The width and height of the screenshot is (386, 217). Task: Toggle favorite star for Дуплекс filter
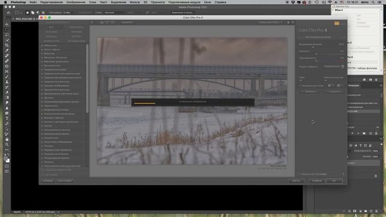(42, 98)
